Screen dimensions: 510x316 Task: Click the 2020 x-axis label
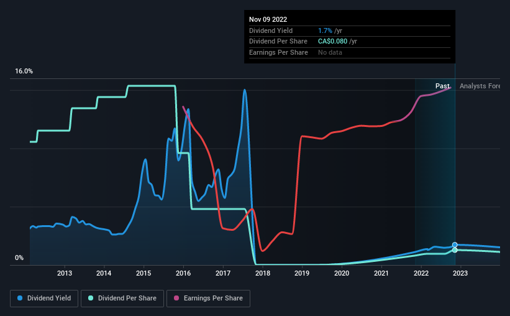tap(342, 273)
